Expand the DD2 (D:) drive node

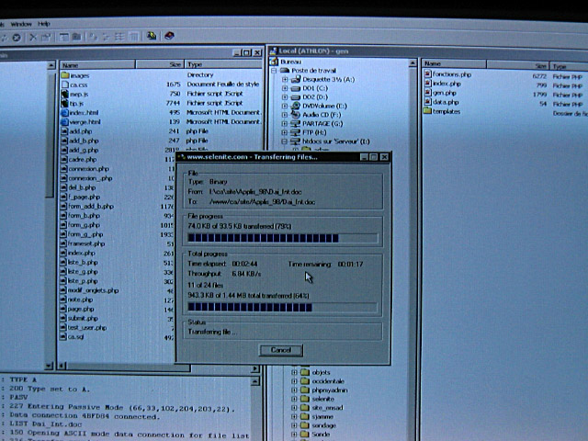[x=285, y=97]
